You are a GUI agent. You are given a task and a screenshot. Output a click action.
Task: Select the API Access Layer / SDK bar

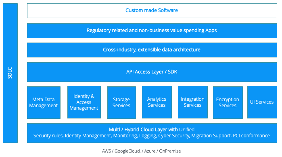pyautogui.click(x=152, y=72)
